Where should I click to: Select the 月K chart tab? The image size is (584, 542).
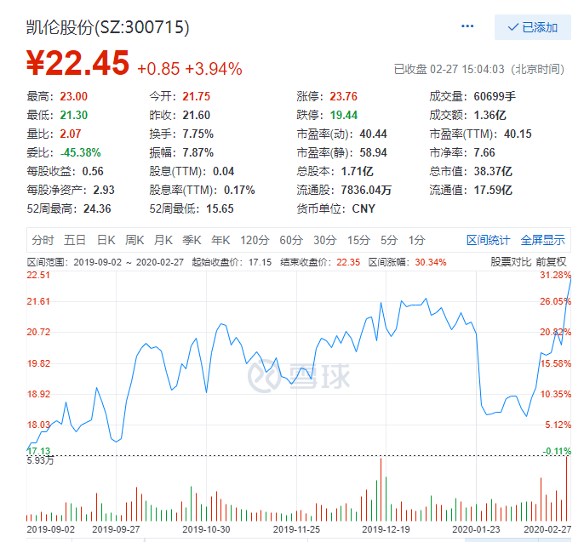(x=163, y=240)
